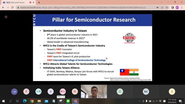Click the camera indicator in address bar
Screen dimensions: 185x104
(x=158, y=8)
